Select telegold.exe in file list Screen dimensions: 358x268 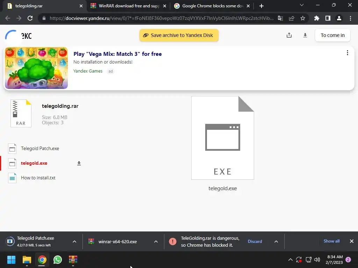[34, 163]
